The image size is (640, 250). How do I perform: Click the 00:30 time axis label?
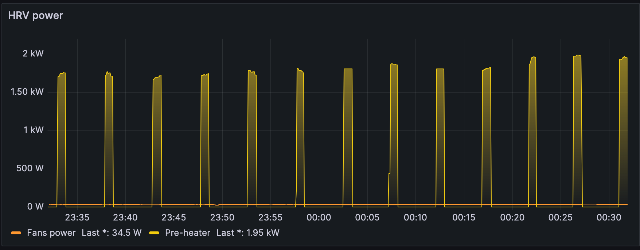[x=609, y=218]
